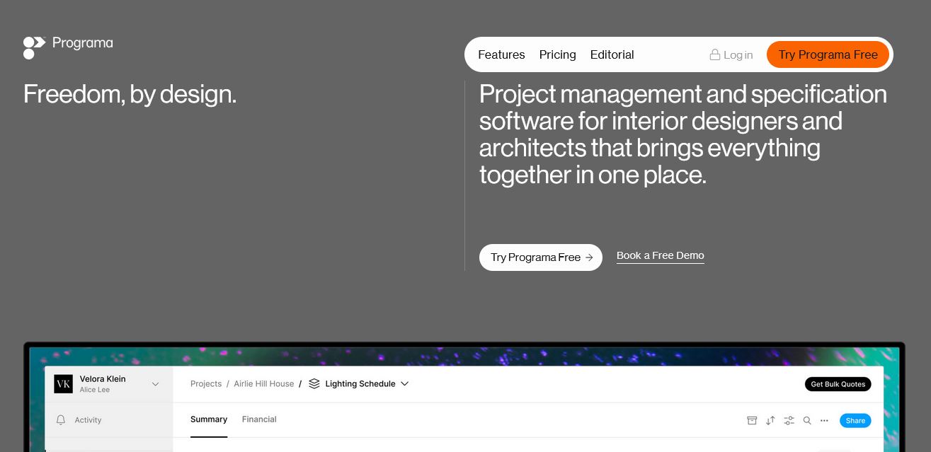Switch to the Financial tab
The width and height of the screenshot is (931, 452).
coord(259,419)
